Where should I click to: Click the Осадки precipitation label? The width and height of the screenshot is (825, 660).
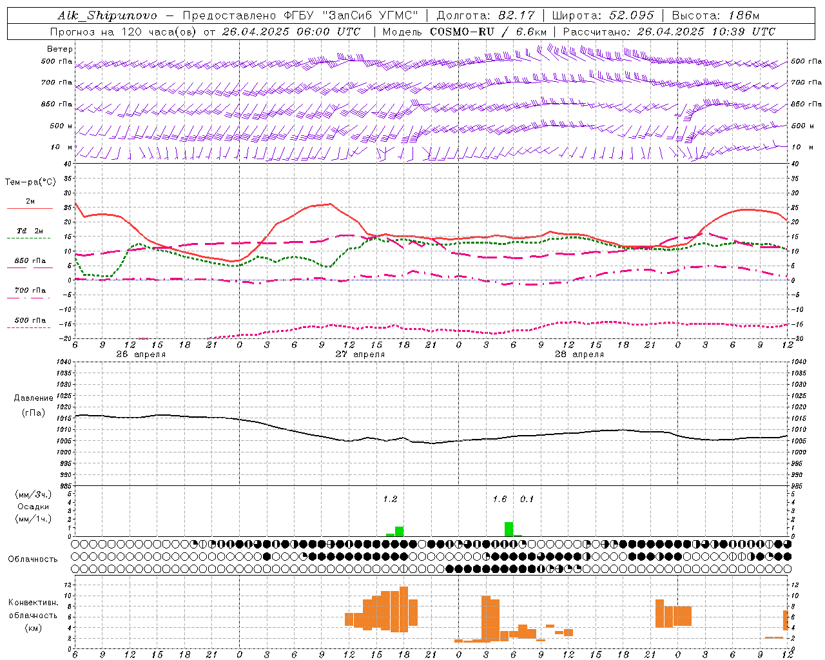click(x=33, y=507)
